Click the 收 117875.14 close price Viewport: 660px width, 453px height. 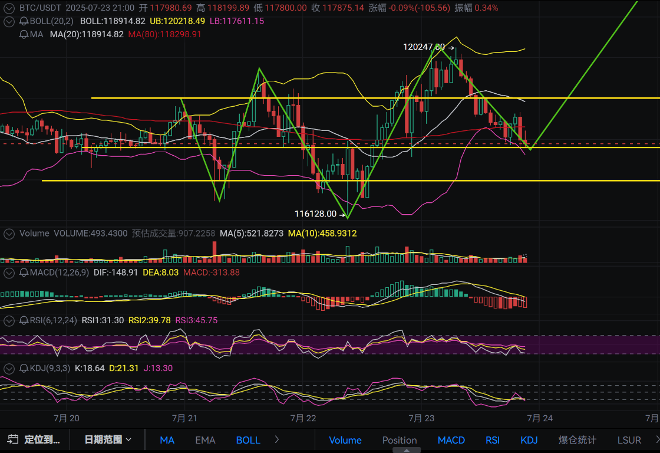tap(338, 8)
